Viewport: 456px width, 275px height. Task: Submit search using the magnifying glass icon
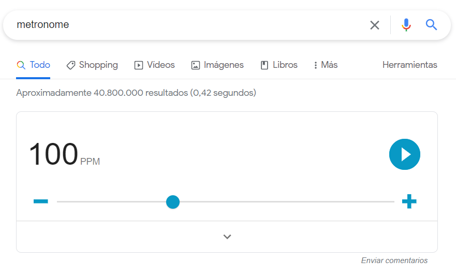pos(432,25)
